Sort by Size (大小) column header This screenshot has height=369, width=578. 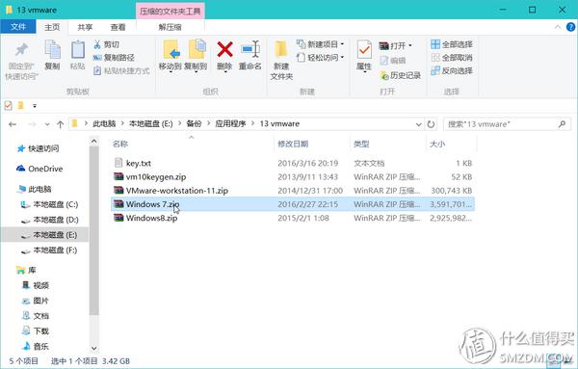(x=437, y=145)
